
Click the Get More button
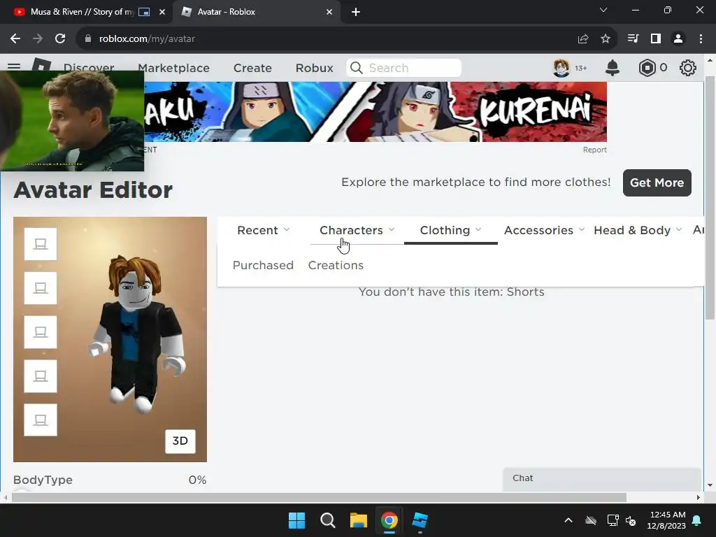tap(657, 182)
